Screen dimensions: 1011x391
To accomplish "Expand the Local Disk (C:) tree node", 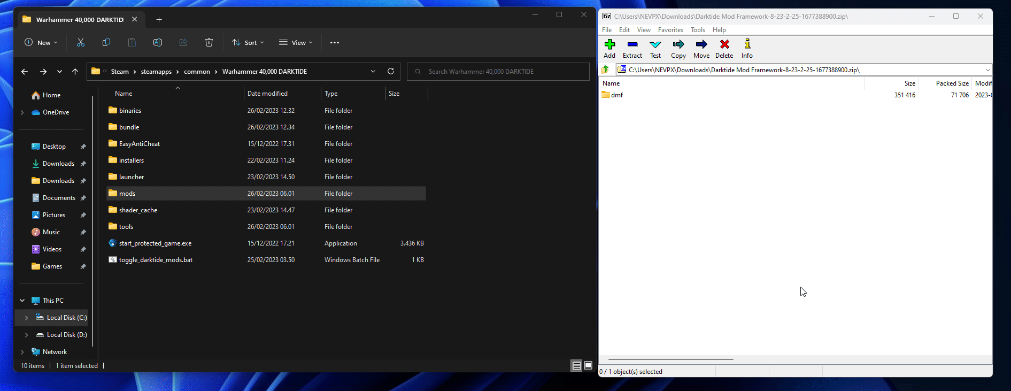I will pos(26,318).
